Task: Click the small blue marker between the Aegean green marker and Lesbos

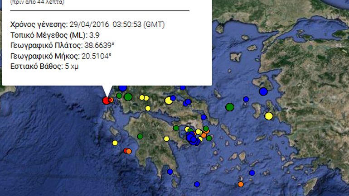Action: [x=246, y=99]
